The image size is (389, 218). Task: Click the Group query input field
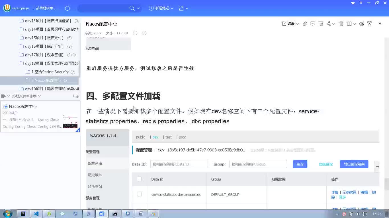pyautogui.click(x=258, y=164)
